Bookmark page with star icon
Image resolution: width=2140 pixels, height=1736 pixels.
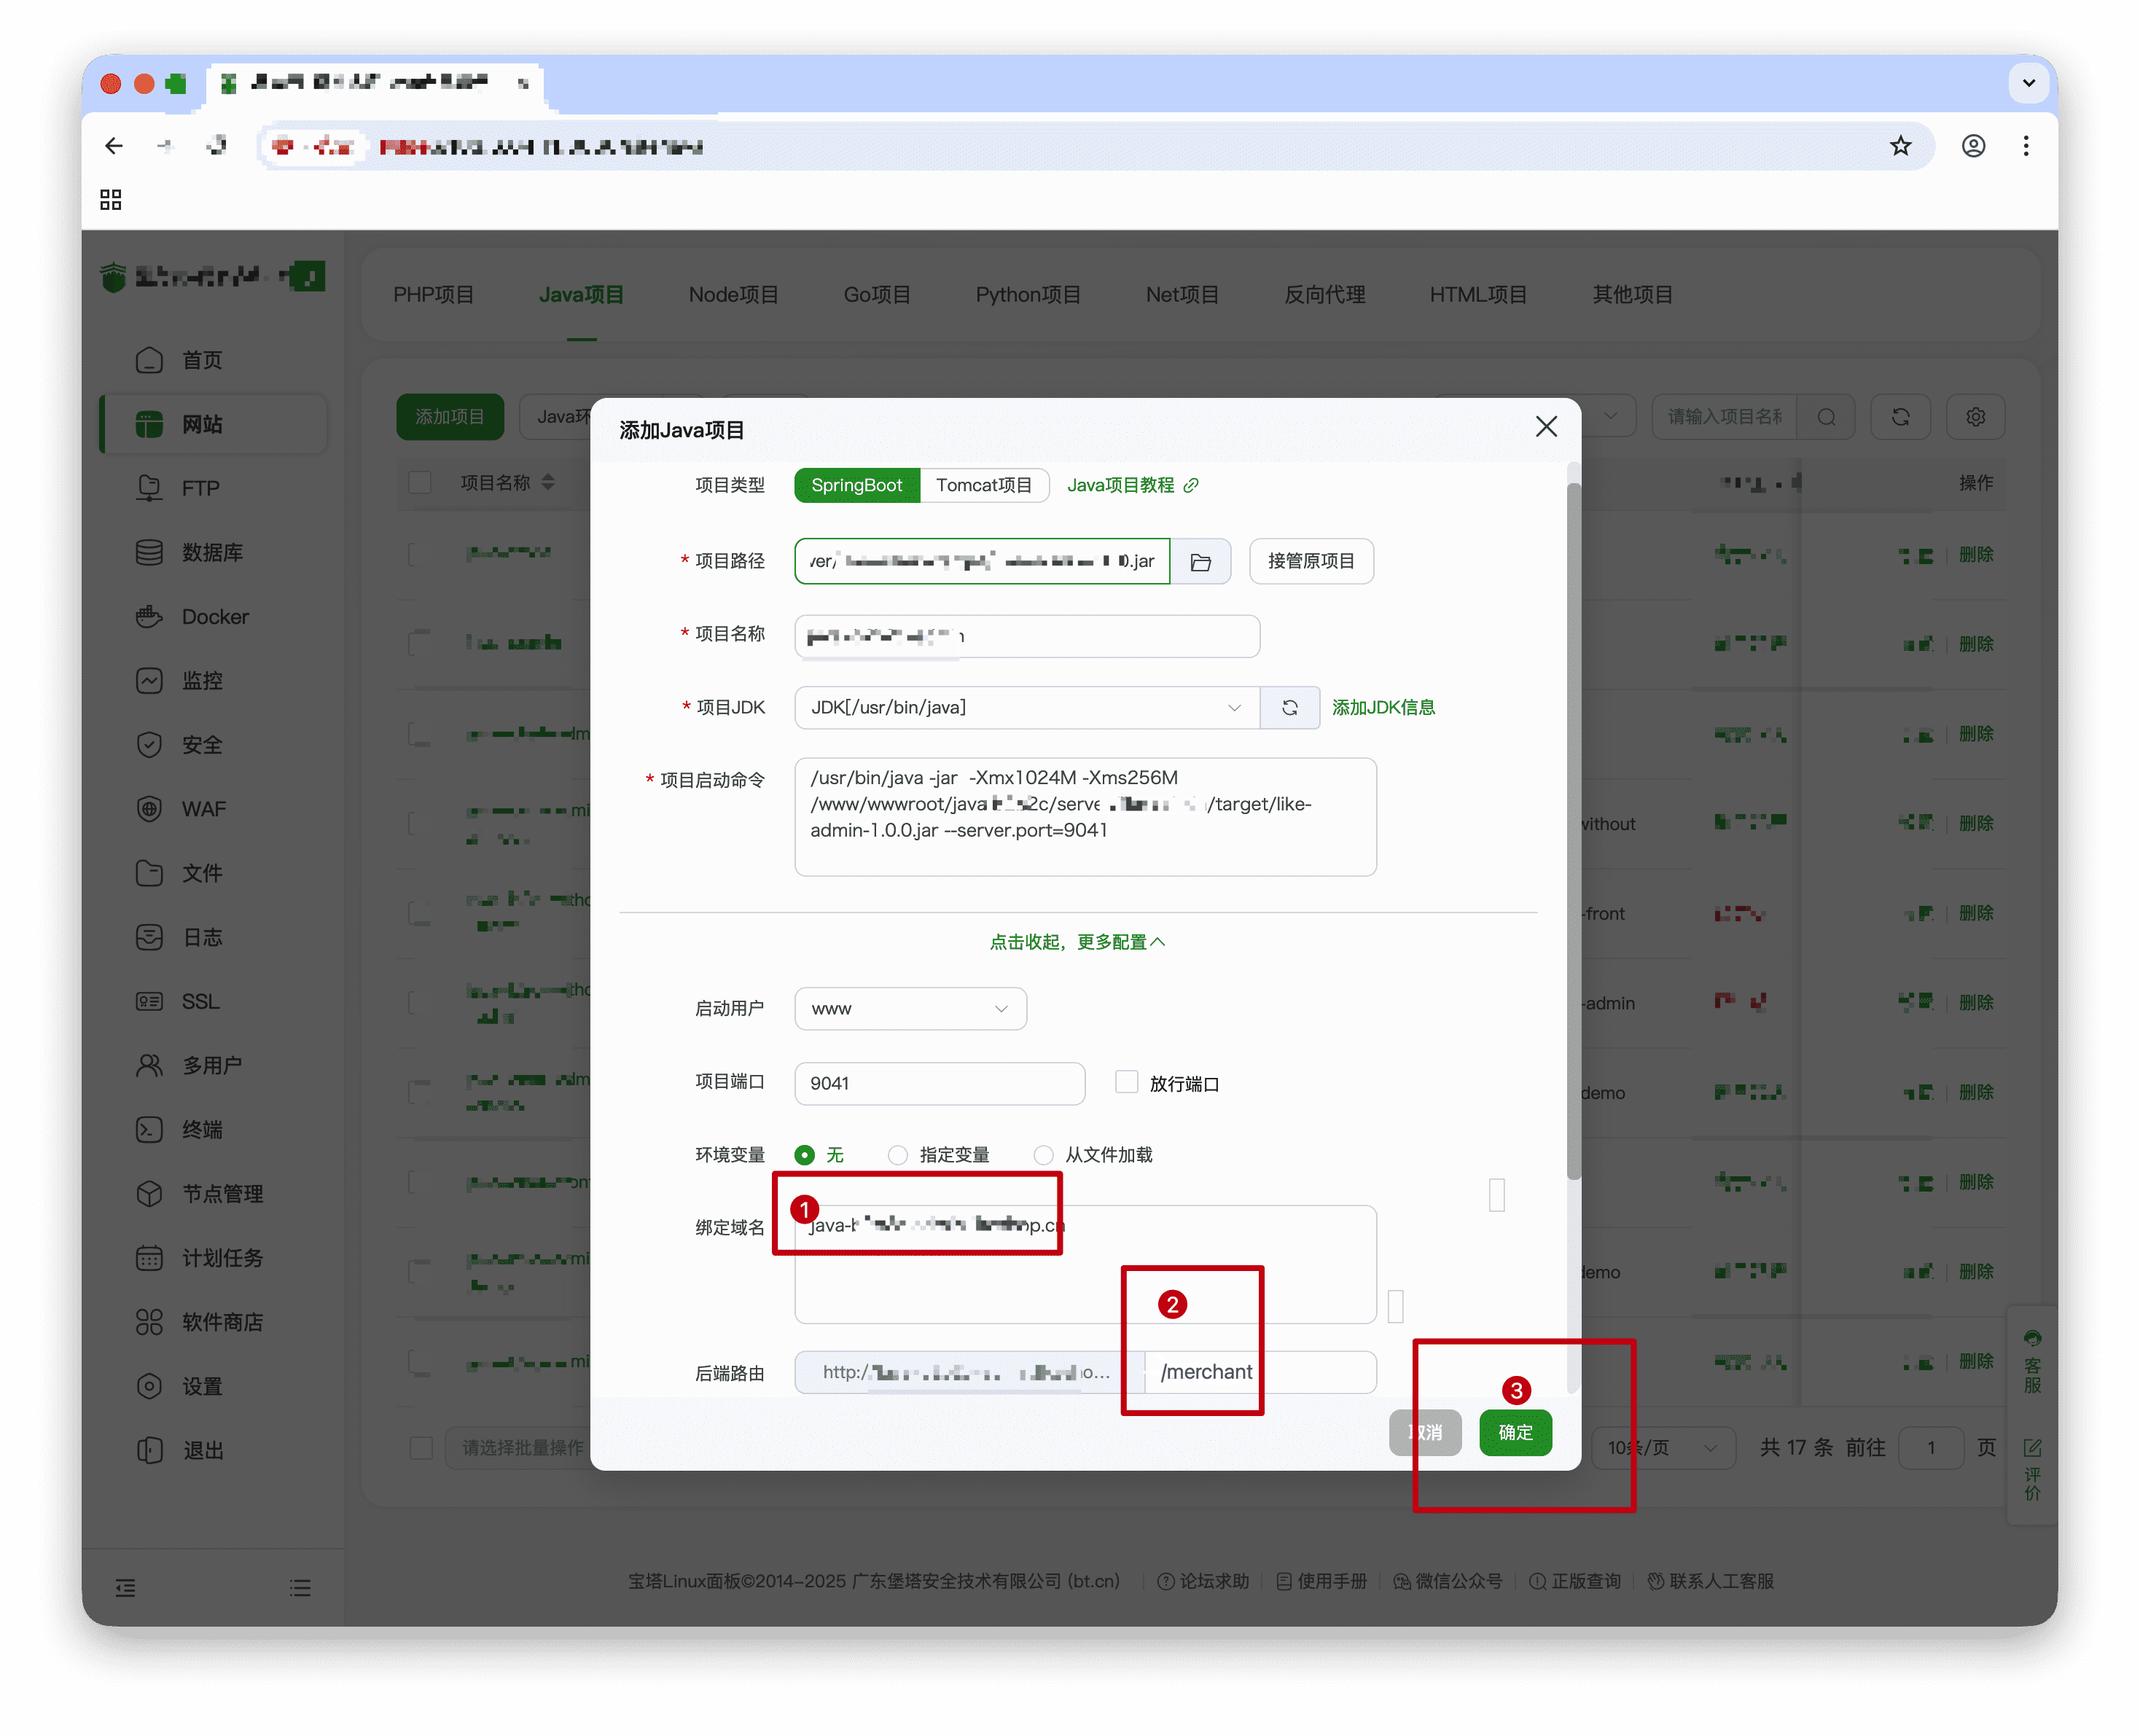point(1900,146)
